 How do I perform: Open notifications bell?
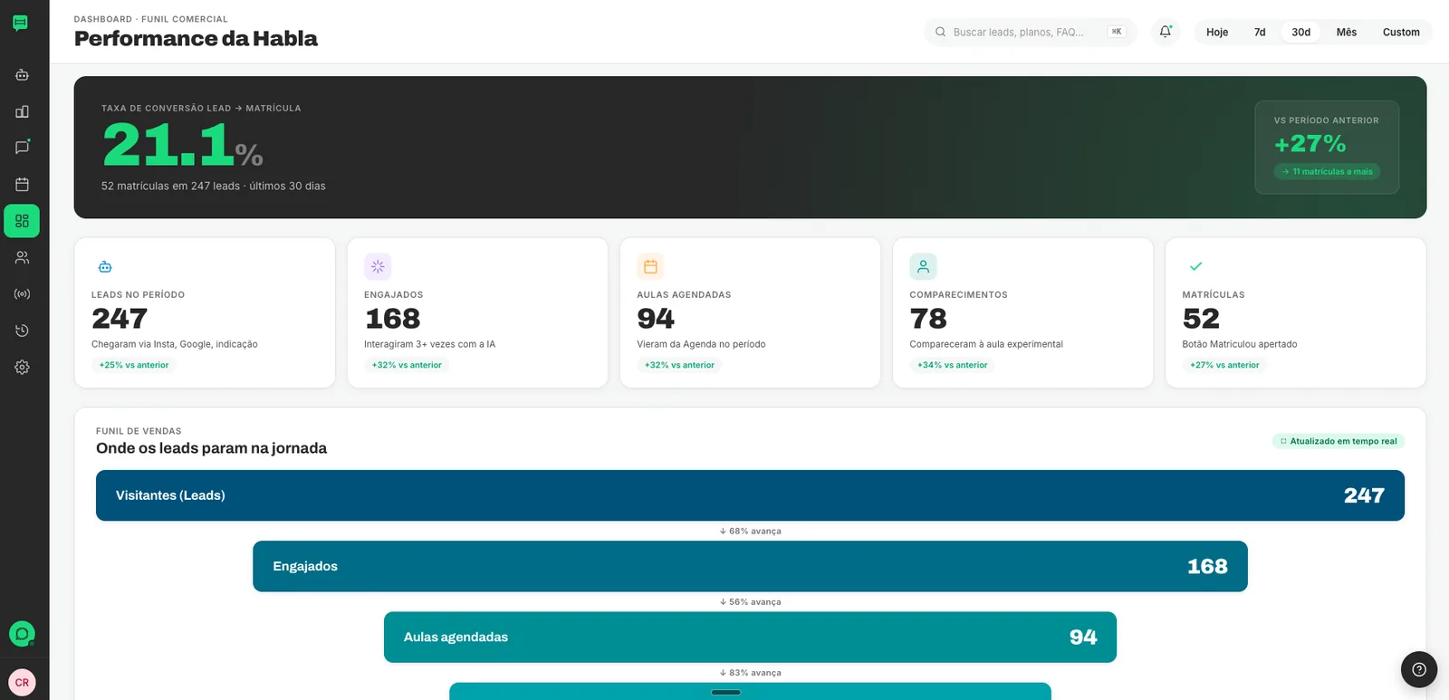point(1166,32)
